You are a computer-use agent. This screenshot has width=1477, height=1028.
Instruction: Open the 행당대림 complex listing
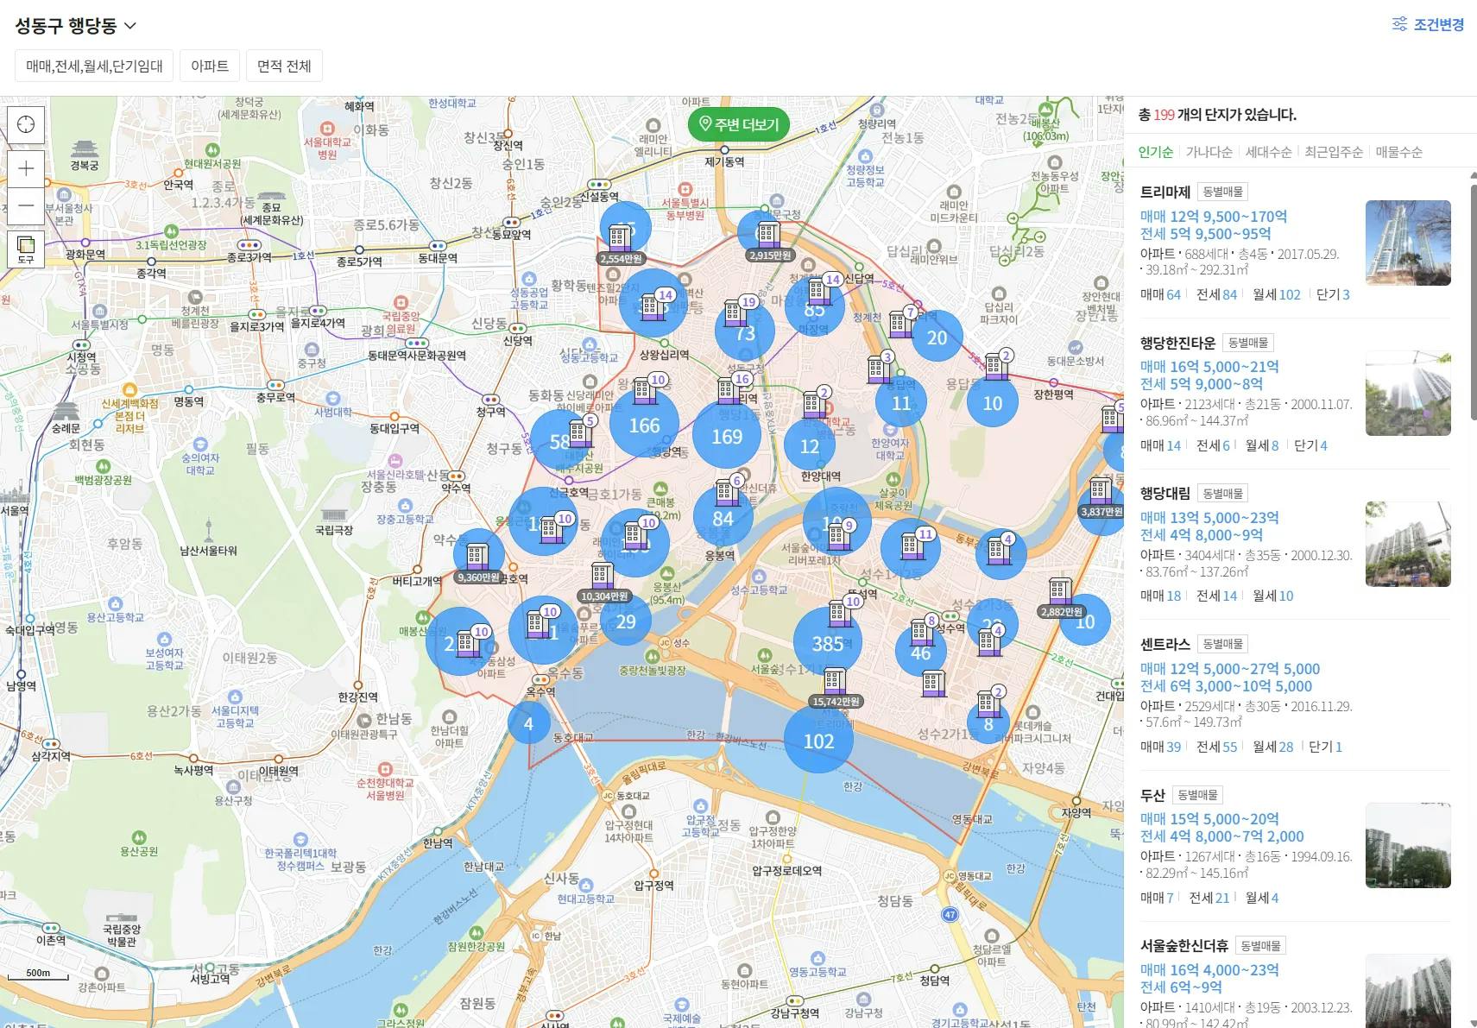(x=1165, y=493)
